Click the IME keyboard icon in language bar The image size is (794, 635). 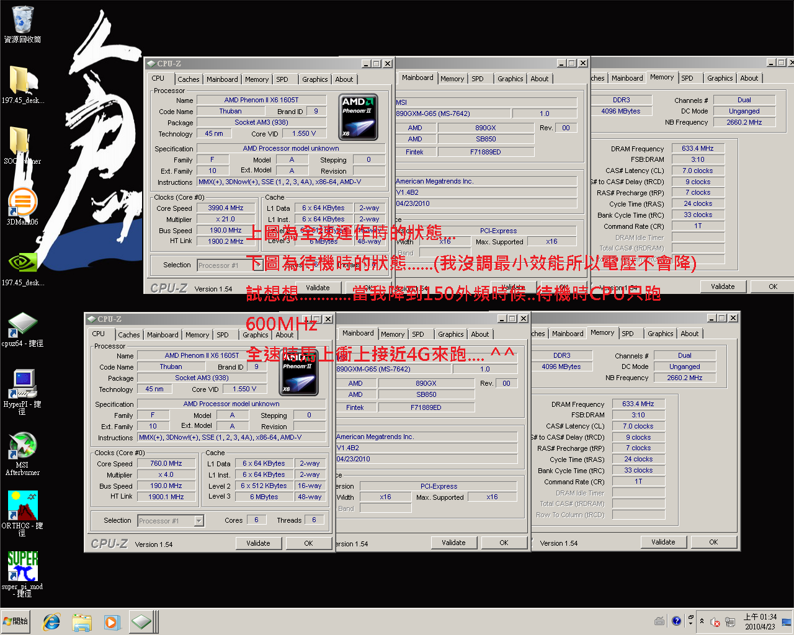tap(659, 621)
